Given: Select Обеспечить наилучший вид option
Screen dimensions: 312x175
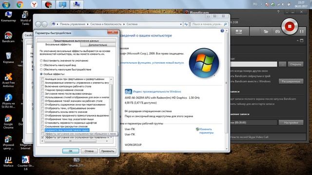Looking at the screenshot, I should (58, 65).
